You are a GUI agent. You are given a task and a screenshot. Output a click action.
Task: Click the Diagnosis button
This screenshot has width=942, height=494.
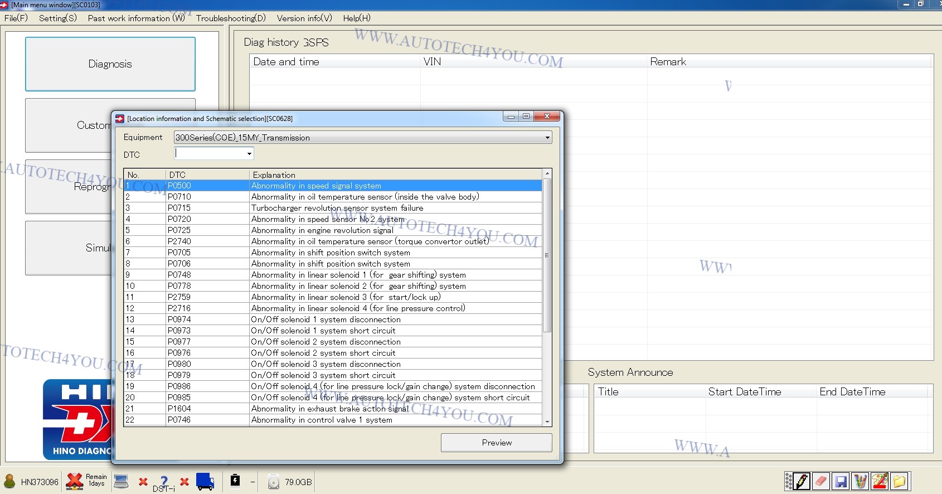point(110,64)
